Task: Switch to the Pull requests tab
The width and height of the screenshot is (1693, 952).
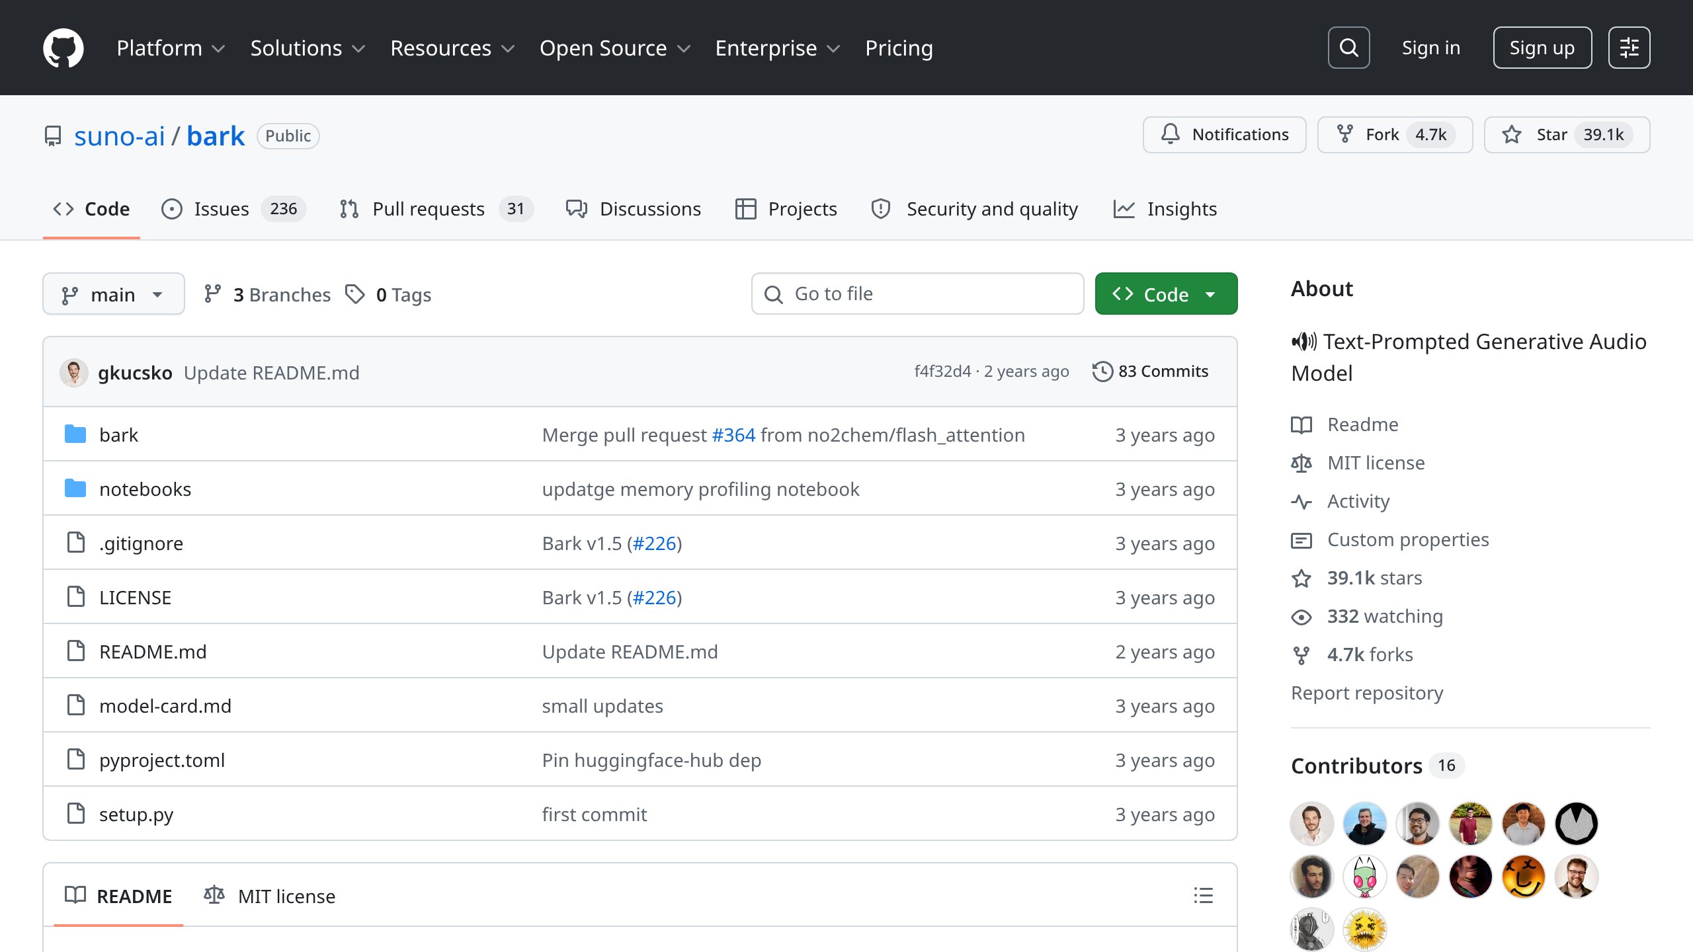Action: (x=436, y=209)
